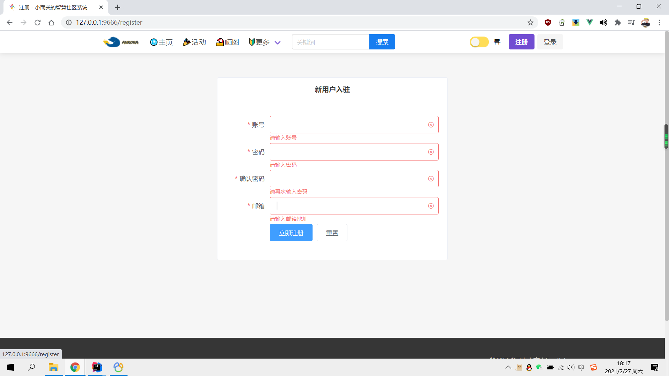Click the clear icon in 确认密码 field

[431, 179]
